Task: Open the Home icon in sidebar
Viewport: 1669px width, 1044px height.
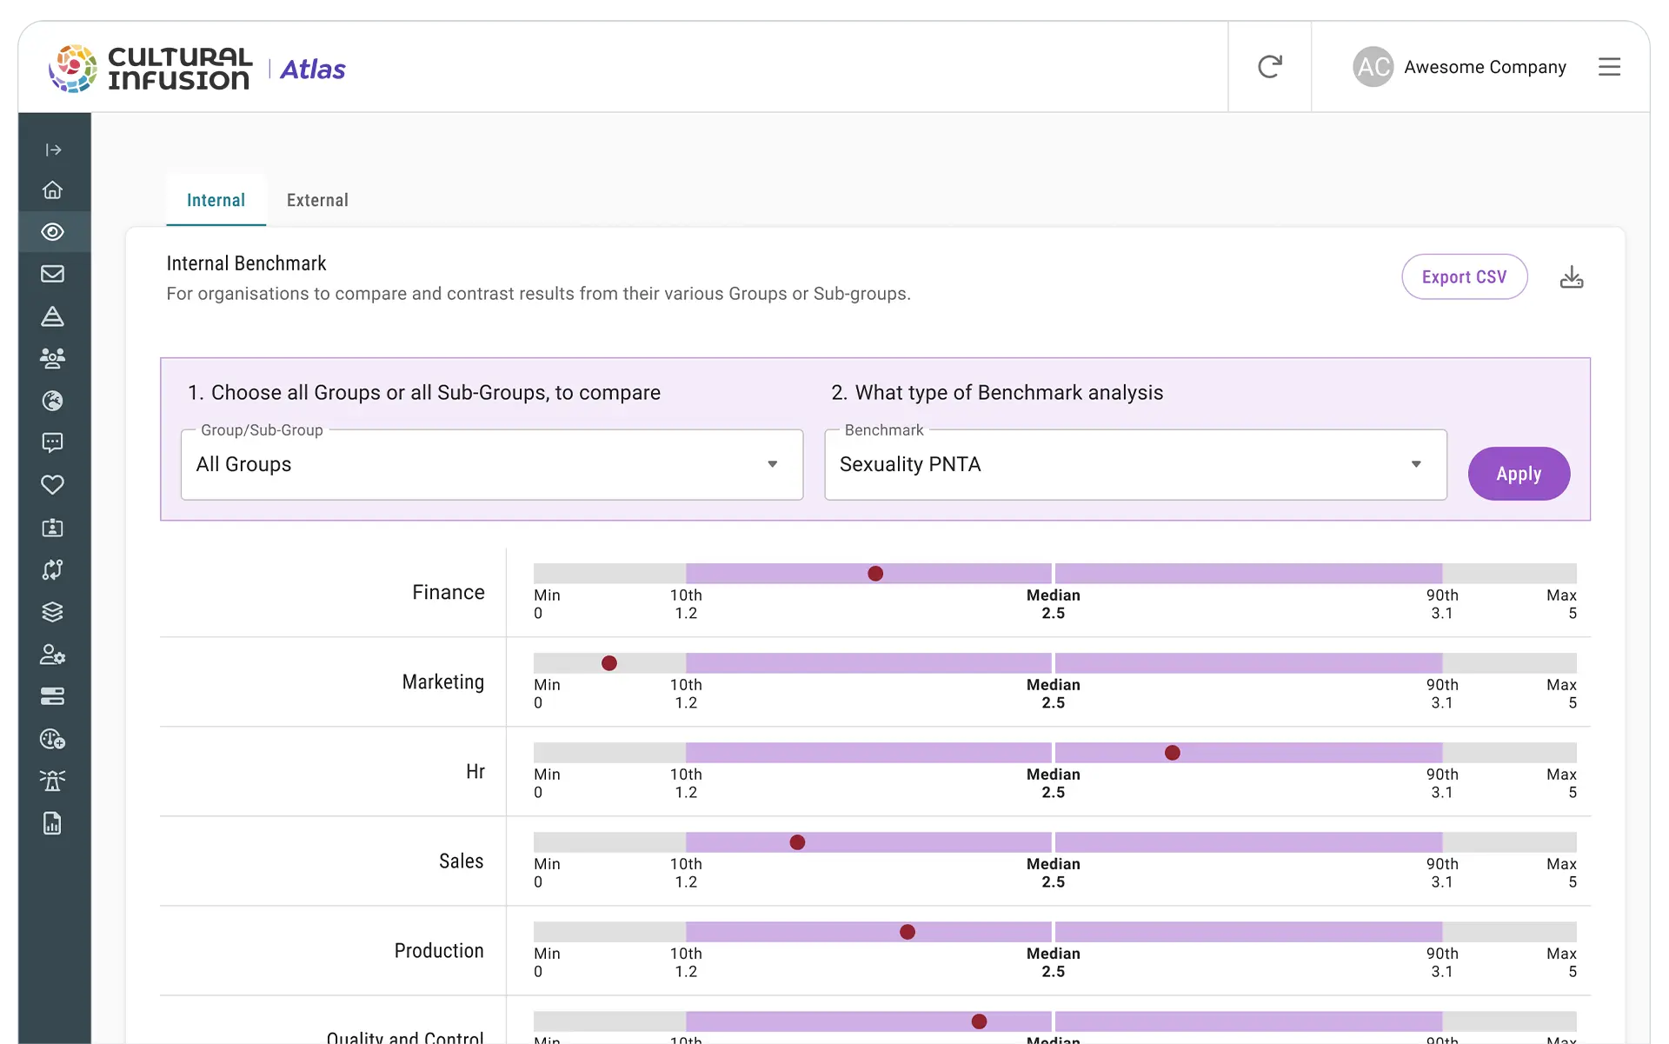Action: pyautogui.click(x=53, y=190)
